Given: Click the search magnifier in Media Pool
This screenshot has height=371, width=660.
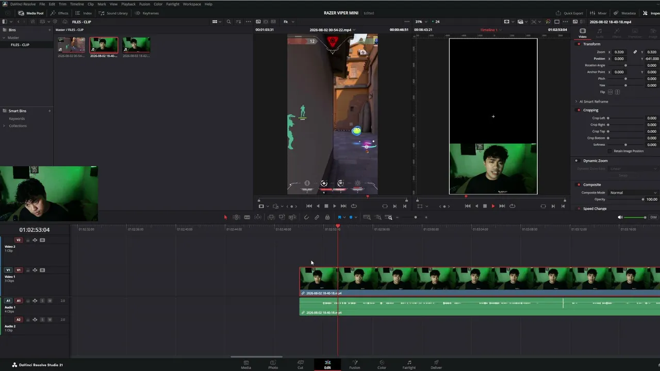Looking at the screenshot, I should [228, 22].
